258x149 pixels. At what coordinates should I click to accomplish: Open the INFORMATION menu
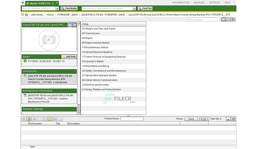click(x=181, y=3)
